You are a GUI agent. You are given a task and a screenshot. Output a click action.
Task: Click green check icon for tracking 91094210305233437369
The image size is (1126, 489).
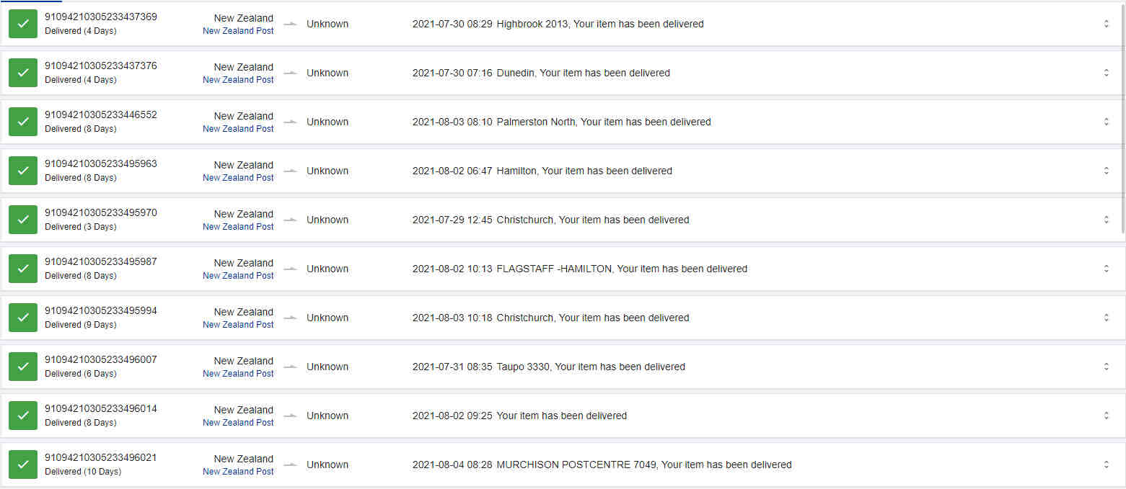23,24
